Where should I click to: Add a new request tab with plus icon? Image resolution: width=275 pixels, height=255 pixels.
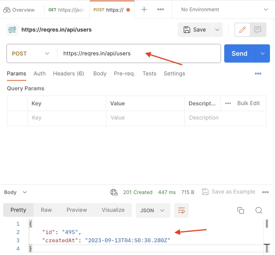(144, 9)
